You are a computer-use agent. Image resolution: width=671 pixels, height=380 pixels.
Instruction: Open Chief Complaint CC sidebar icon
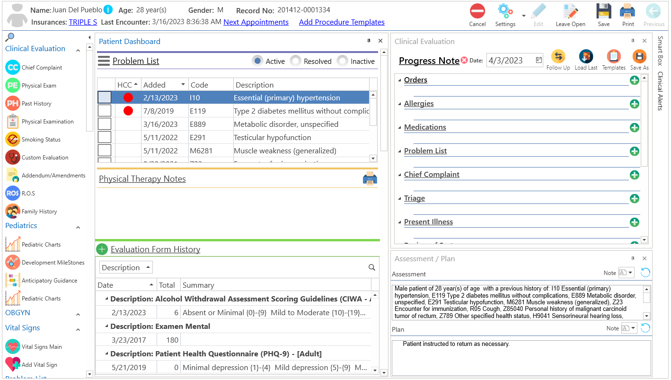coord(13,67)
